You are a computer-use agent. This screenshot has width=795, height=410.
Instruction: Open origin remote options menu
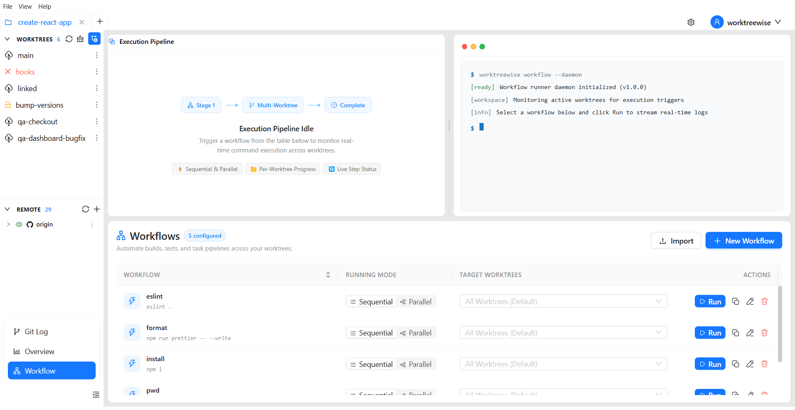(x=92, y=224)
